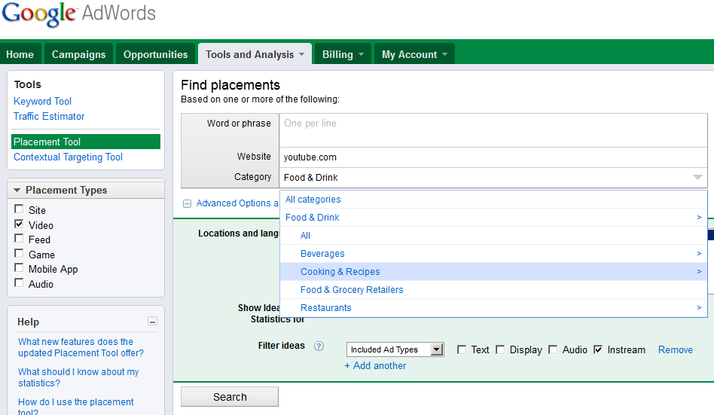This screenshot has height=415, width=714.
Task: Collapse Advanced Options using the minus icon
Action: 187,203
